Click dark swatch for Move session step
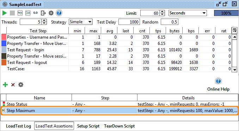239x131 pixels. (x=4, y=56)
